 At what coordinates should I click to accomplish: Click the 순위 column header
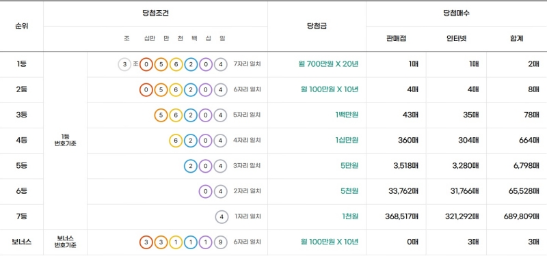click(x=21, y=27)
